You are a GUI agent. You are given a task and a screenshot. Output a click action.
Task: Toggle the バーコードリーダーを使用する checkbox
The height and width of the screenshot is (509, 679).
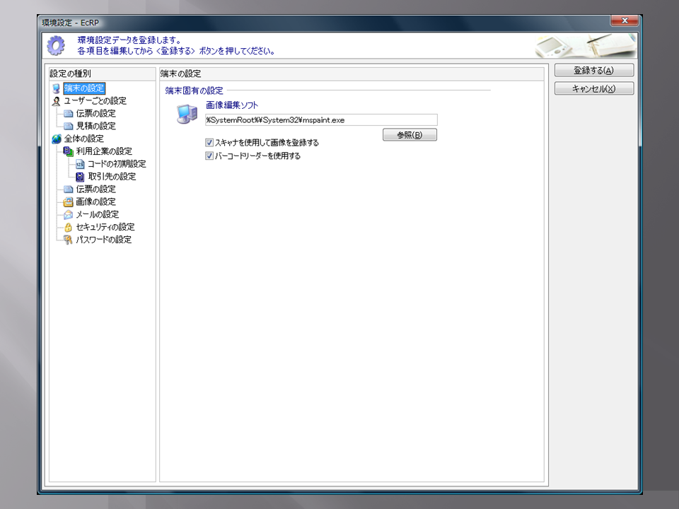tap(209, 156)
